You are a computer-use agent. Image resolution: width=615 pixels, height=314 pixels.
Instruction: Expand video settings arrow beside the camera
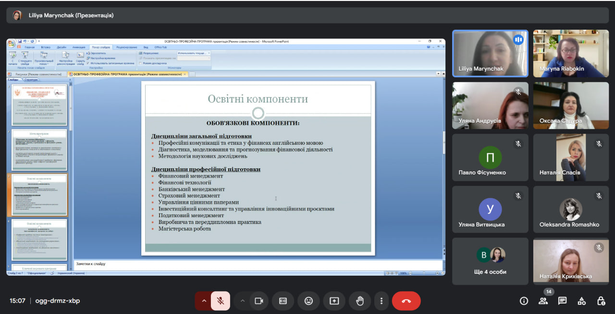pyautogui.click(x=243, y=301)
